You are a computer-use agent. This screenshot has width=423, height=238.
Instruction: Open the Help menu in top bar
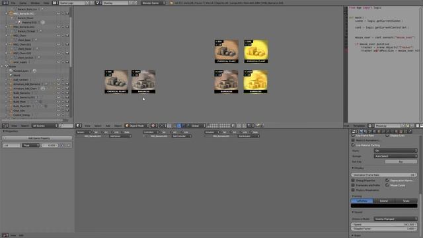tap(46, 3)
